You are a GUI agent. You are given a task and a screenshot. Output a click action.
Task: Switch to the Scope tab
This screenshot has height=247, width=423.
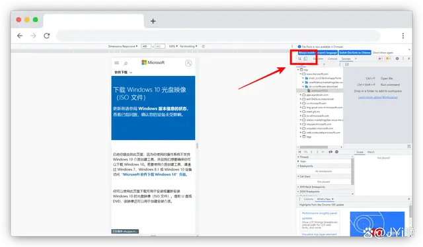(360, 152)
